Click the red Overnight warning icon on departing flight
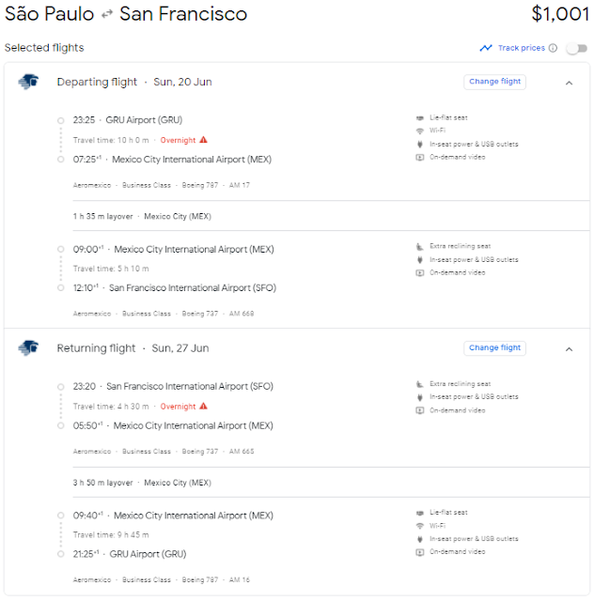This screenshot has height=601, width=594. [203, 140]
